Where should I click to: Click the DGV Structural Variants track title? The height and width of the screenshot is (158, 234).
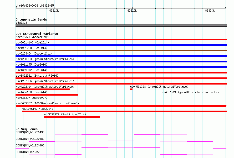[x=37, y=34]
